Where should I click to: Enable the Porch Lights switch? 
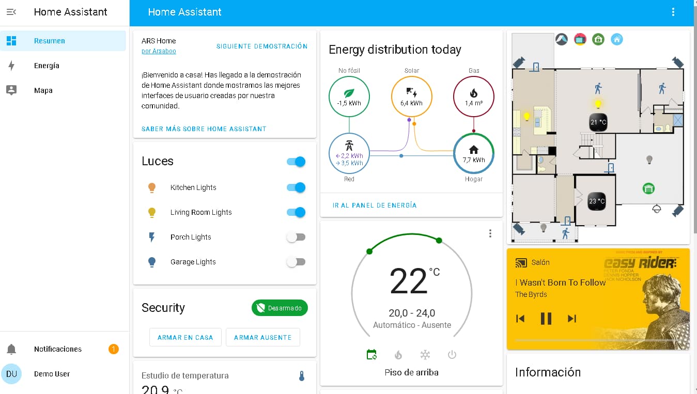point(296,237)
